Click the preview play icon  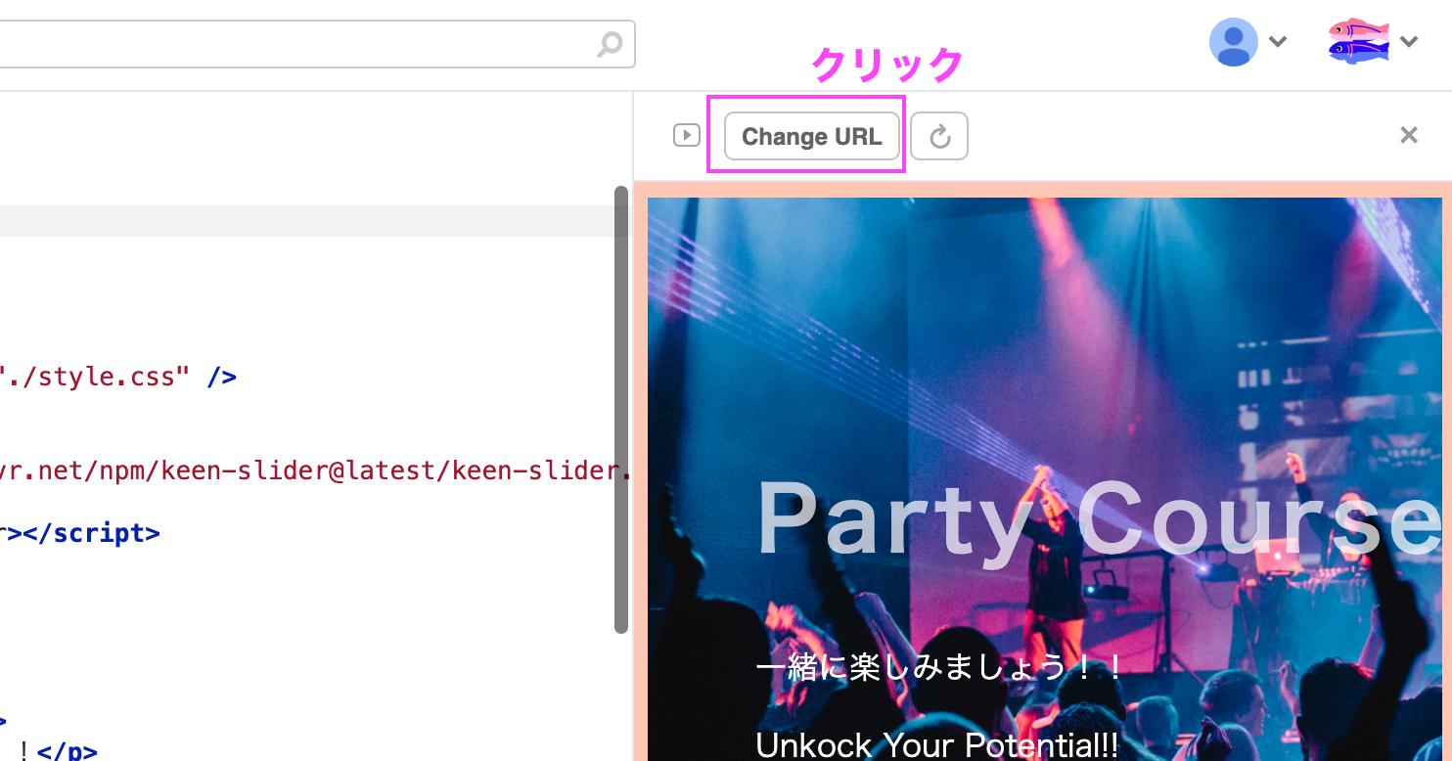coord(687,136)
